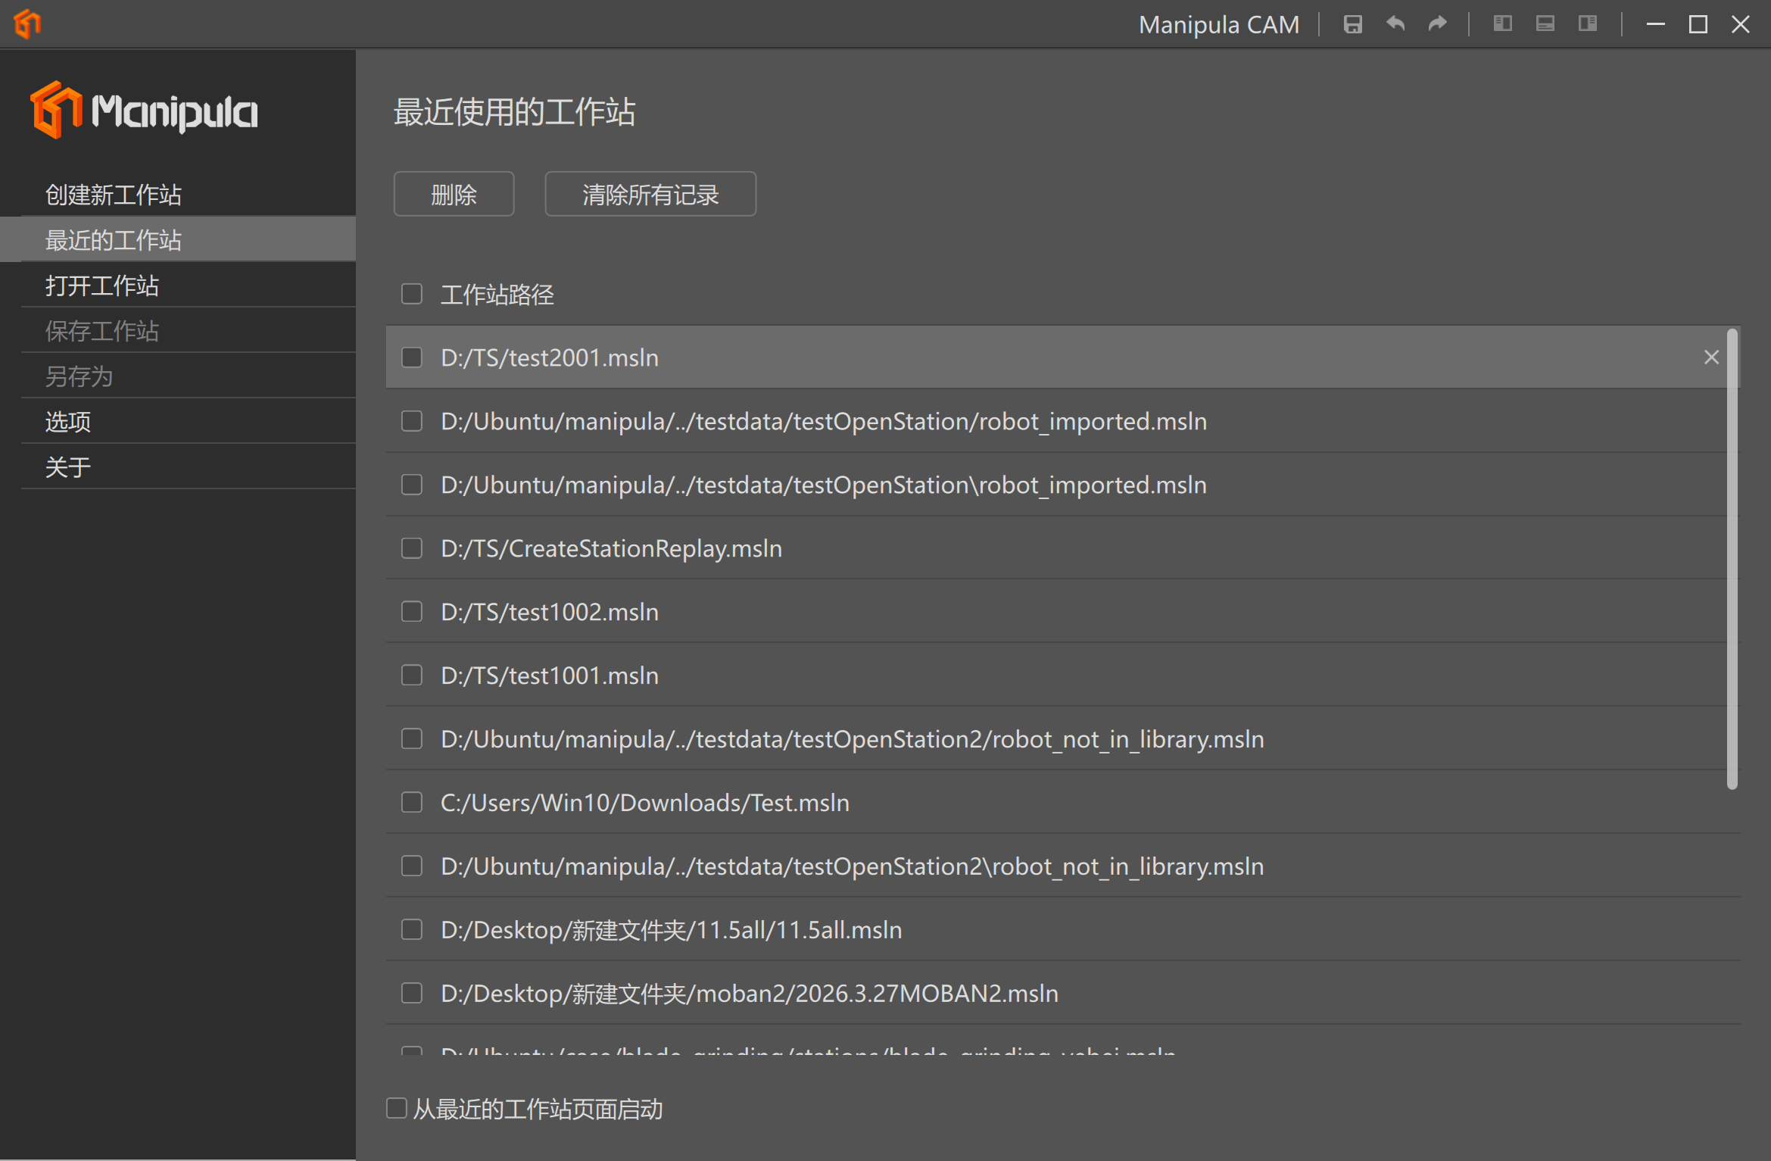Open D:/Desktop/新建文件夹/11.5all/11.5all.msln path
The width and height of the screenshot is (1771, 1161).
click(x=672, y=930)
